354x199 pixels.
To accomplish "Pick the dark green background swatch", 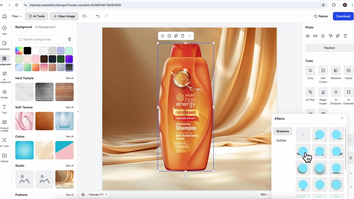I will pyautogui.click(x=61, y=59).
